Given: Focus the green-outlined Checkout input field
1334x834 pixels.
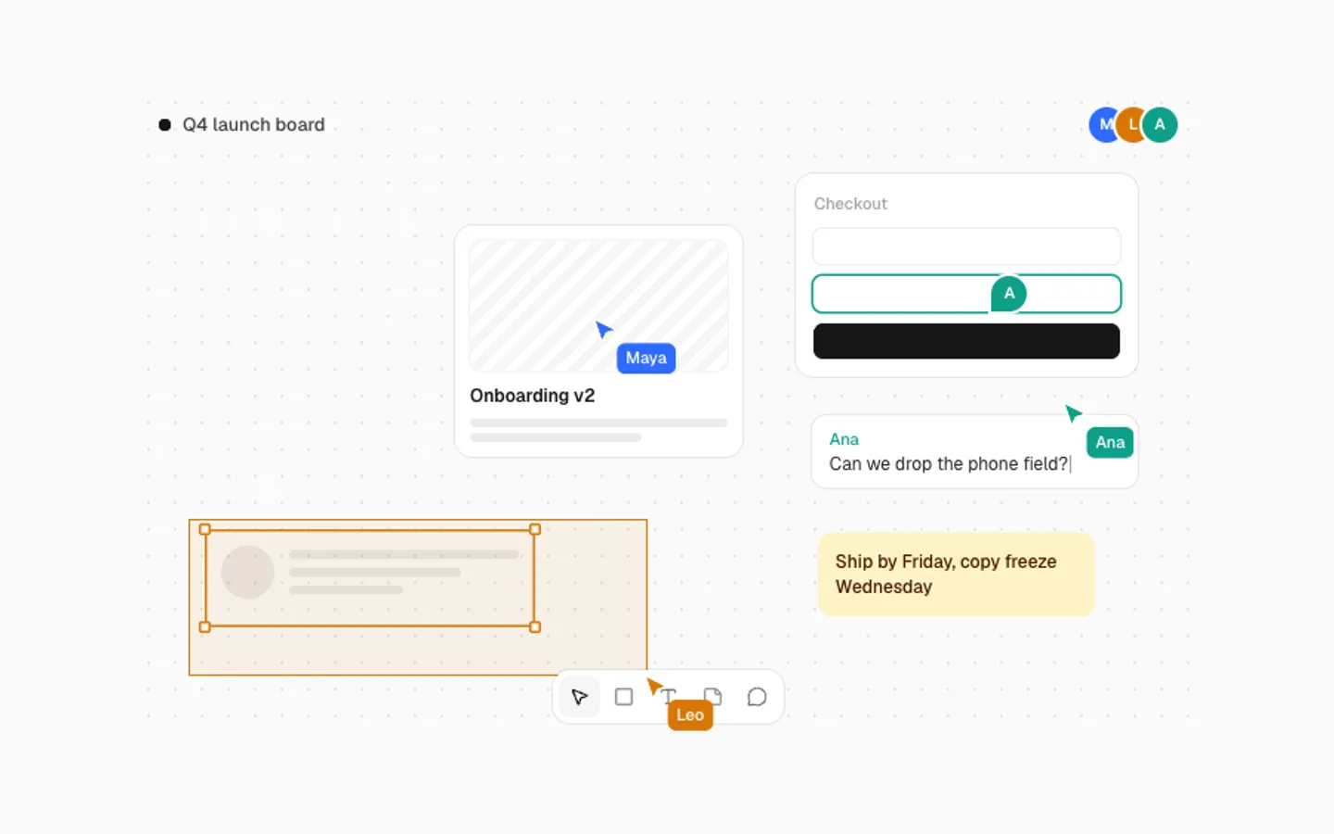Looking at the screenshot, I should (966, 294).
